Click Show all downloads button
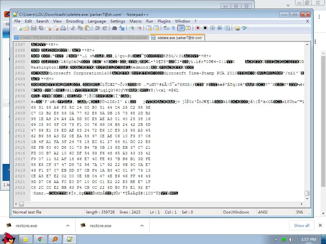 [301, 225]
